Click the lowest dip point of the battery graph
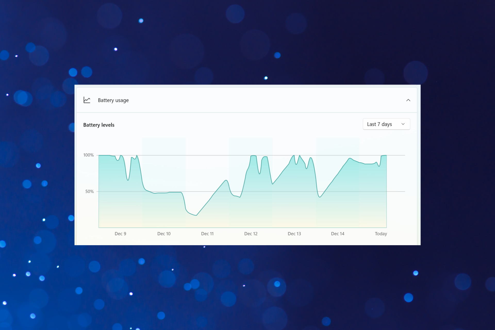Screen dimensions: 495x330 tap(196, 215)
